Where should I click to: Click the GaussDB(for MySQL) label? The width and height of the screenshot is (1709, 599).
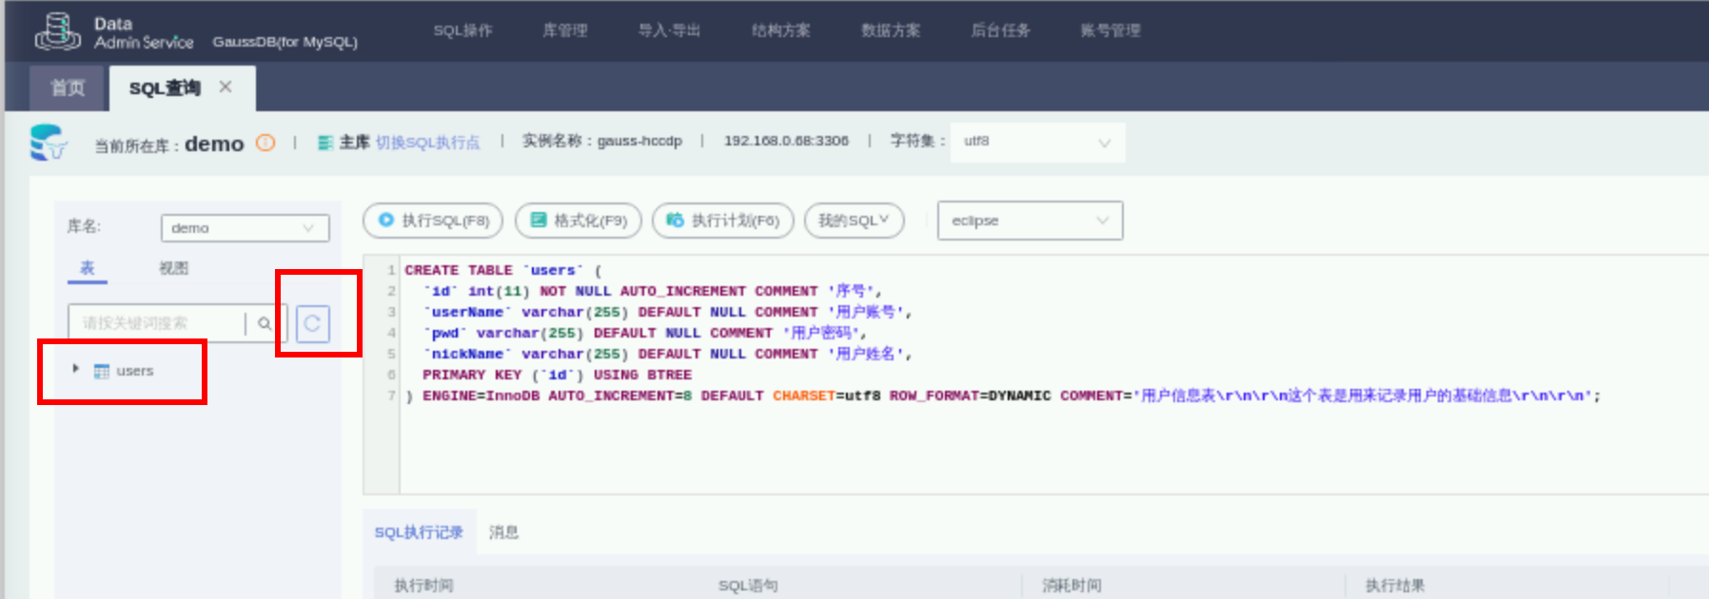[285, 42]
